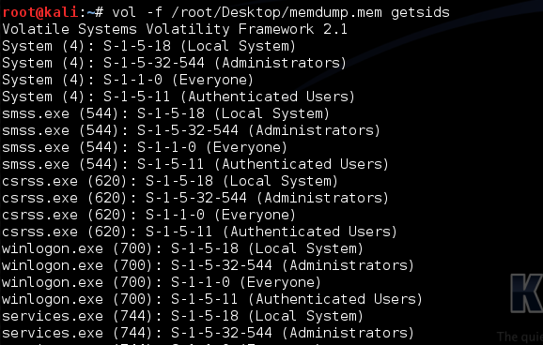Click the root@kali prompt text
The image size is (543, 345).
point(39,12)
